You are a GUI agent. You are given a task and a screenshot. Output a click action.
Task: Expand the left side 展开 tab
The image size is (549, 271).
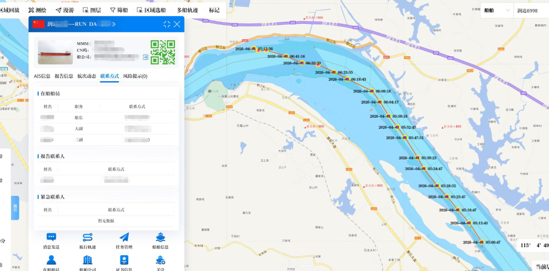(x=15, y=208)
